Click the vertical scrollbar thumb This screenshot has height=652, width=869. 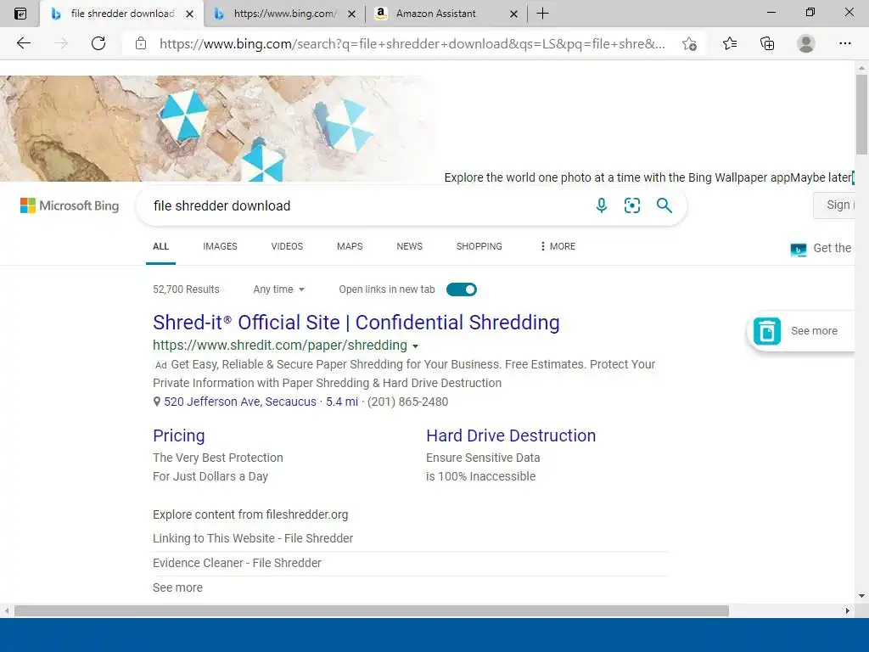861,115
